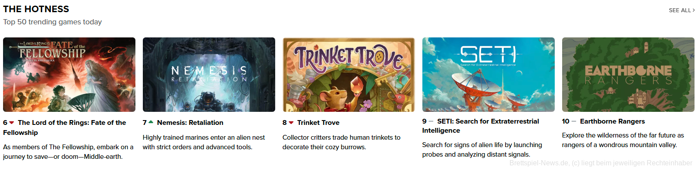Expand the full list via SEE ALL chevron
Viewport: 698px width, 171px height.
click(x=682, y=10)
